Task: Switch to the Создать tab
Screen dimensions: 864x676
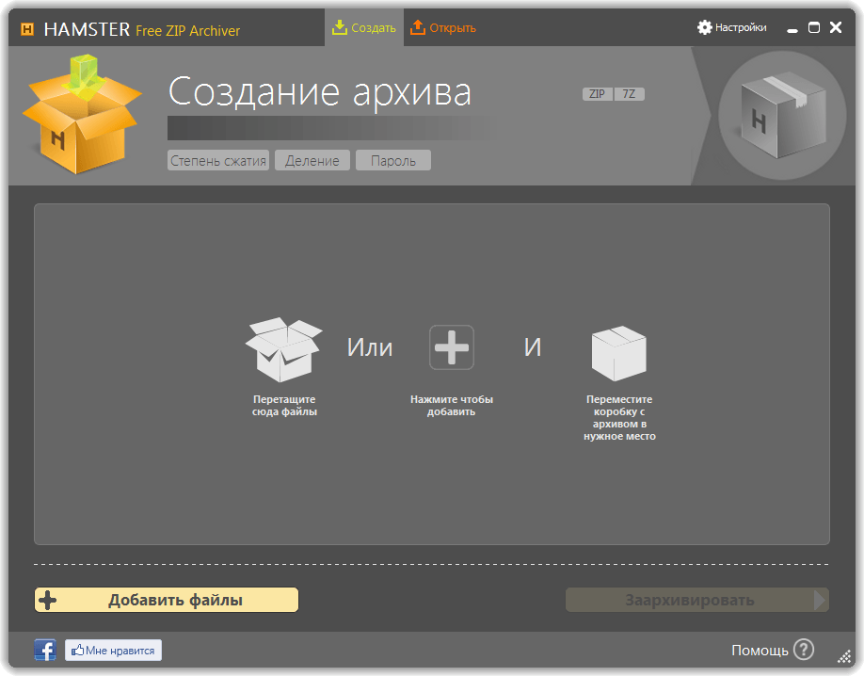Action: click(363, 27)
